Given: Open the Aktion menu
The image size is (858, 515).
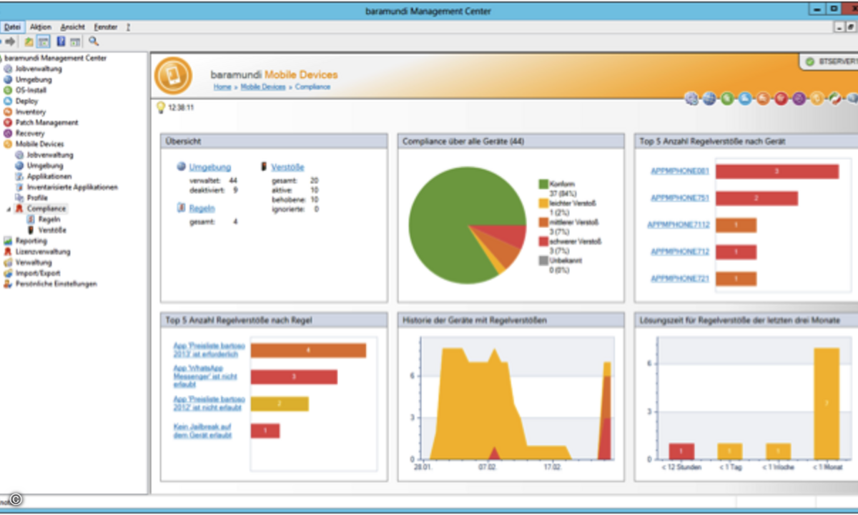Looking at the screenshot, I should click(x=40, y=26).
